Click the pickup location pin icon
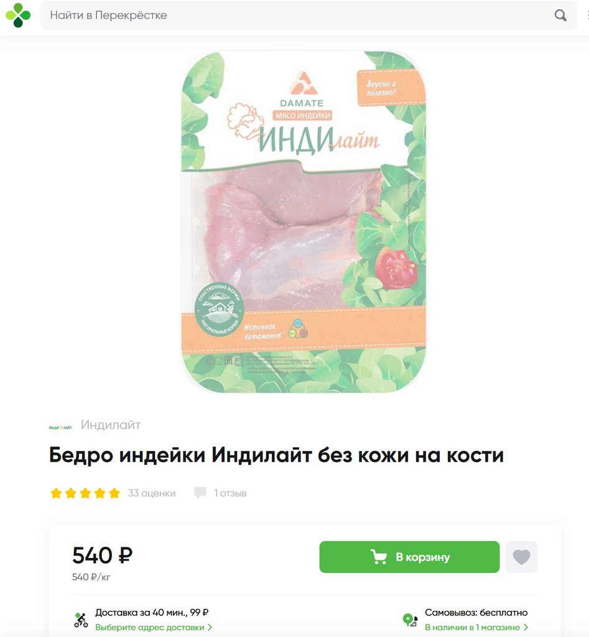589x637 pixels. point(410,620)
